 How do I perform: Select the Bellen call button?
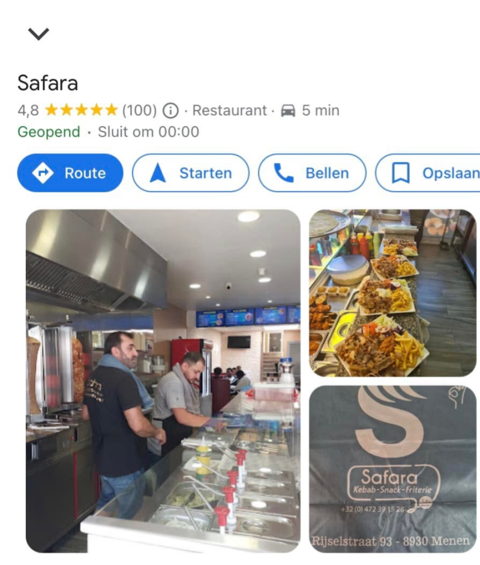312,173
